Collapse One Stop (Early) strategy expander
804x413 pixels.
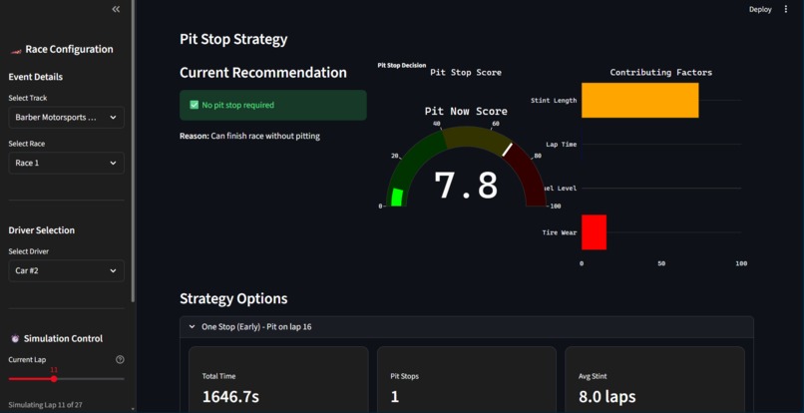pos(467,327)
